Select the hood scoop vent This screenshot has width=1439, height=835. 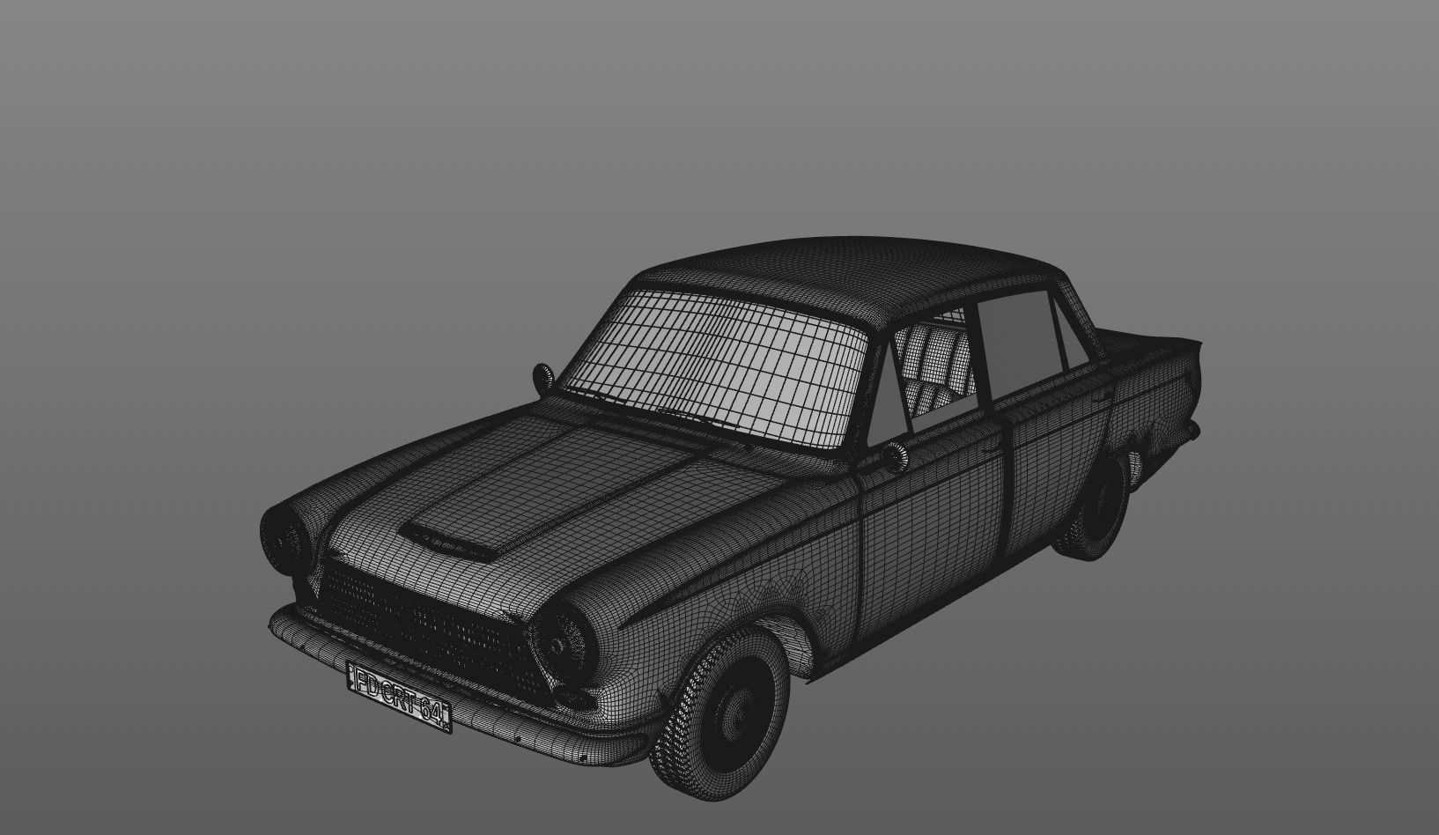449,541
